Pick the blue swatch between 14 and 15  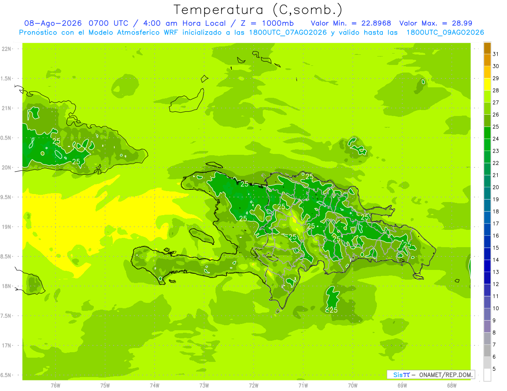[487, 254]
